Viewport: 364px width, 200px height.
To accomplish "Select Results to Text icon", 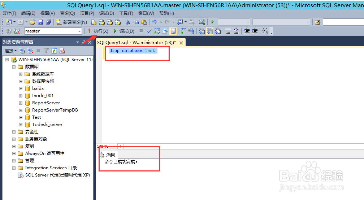I will click(202, 31).
